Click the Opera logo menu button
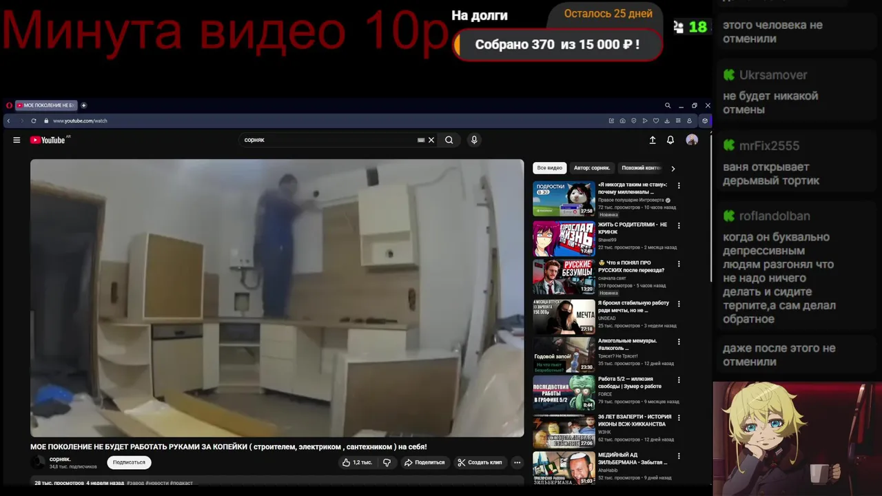Viewport: 882px width, 496px height. 9,105
